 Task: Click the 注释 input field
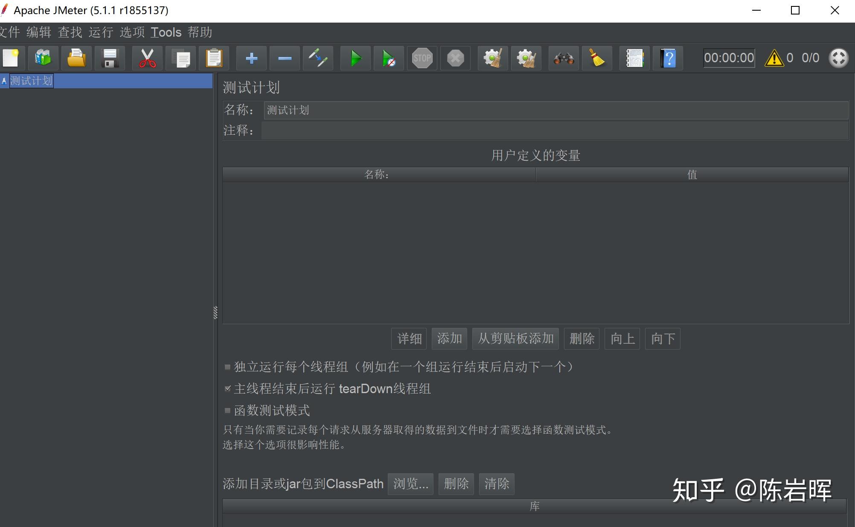tap(555, 130)
